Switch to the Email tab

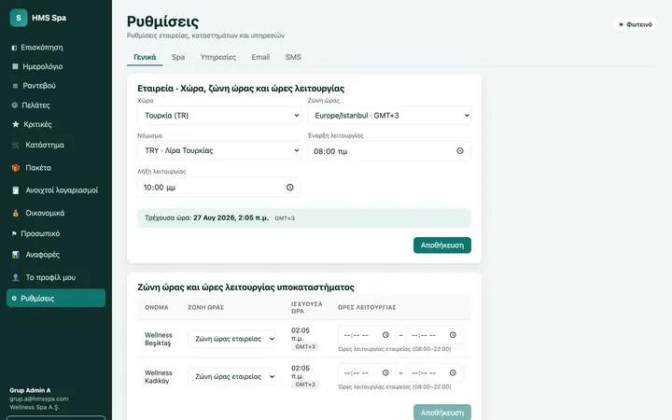(260, 57)
